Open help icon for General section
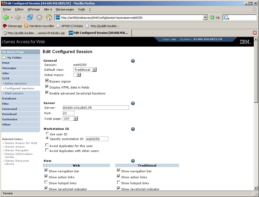Viewport: 259px width, 197px height. tap(133, 61)
